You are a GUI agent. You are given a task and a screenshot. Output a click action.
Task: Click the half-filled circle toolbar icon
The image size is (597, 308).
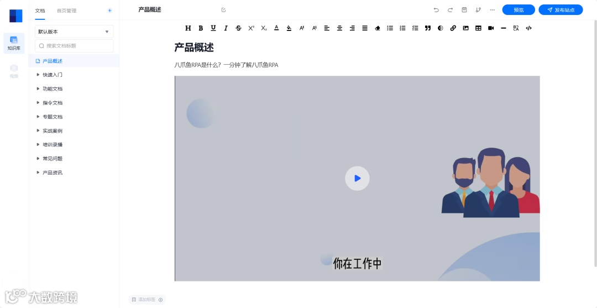pos(441,28)
